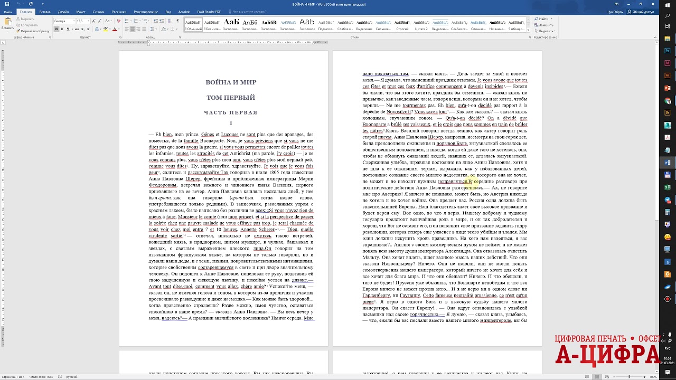Open the Georgia font name dropdown
The width and height of the screenshot is (676, 380).
(x=74, y=21)
